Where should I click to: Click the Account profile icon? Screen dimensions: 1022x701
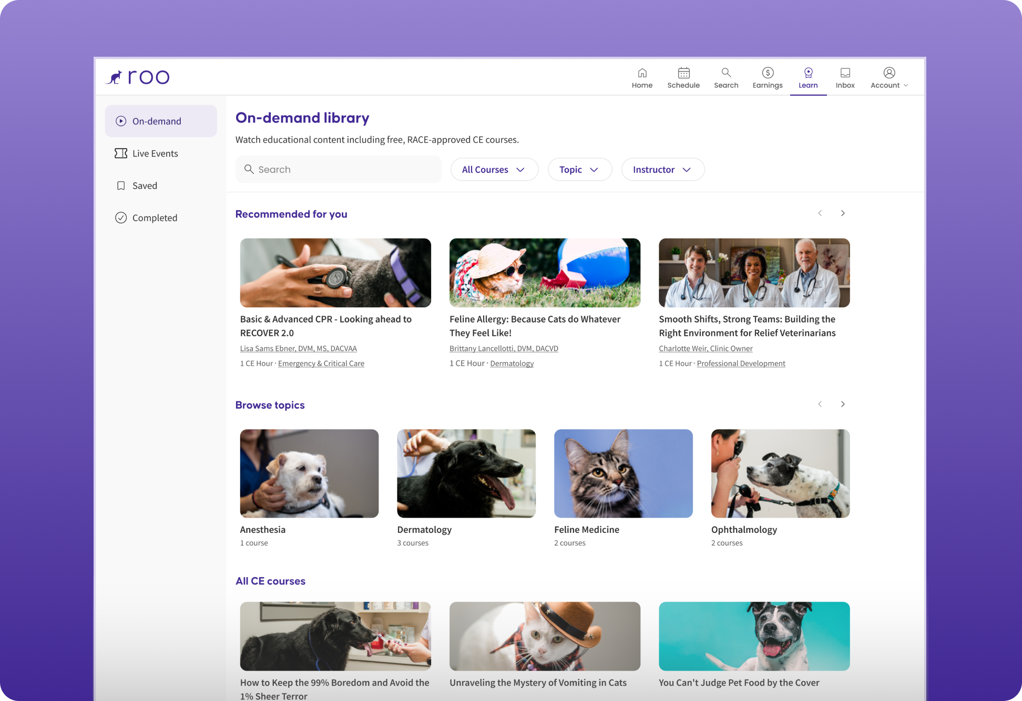click(x=889, y=73)
